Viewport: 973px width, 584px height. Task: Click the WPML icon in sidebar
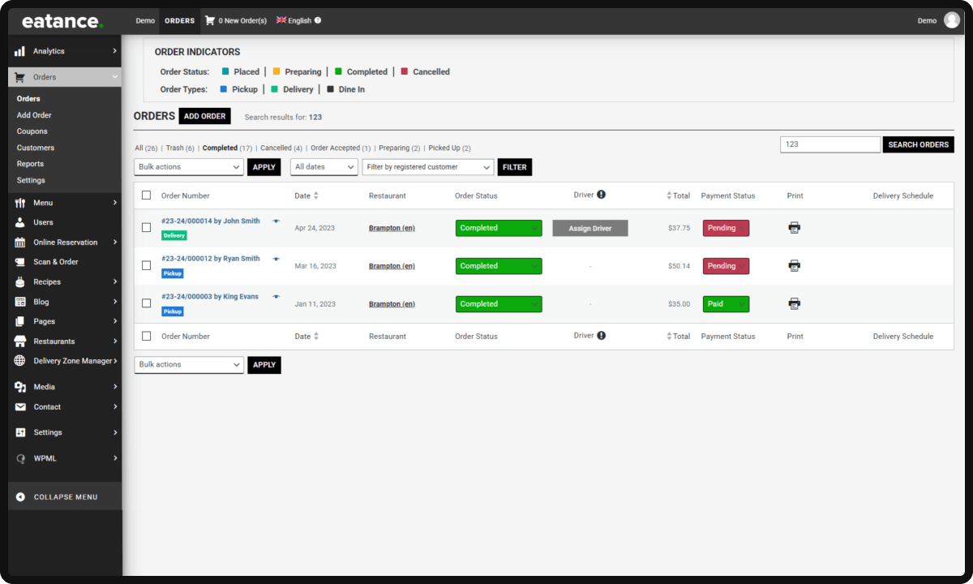point(19,458)
